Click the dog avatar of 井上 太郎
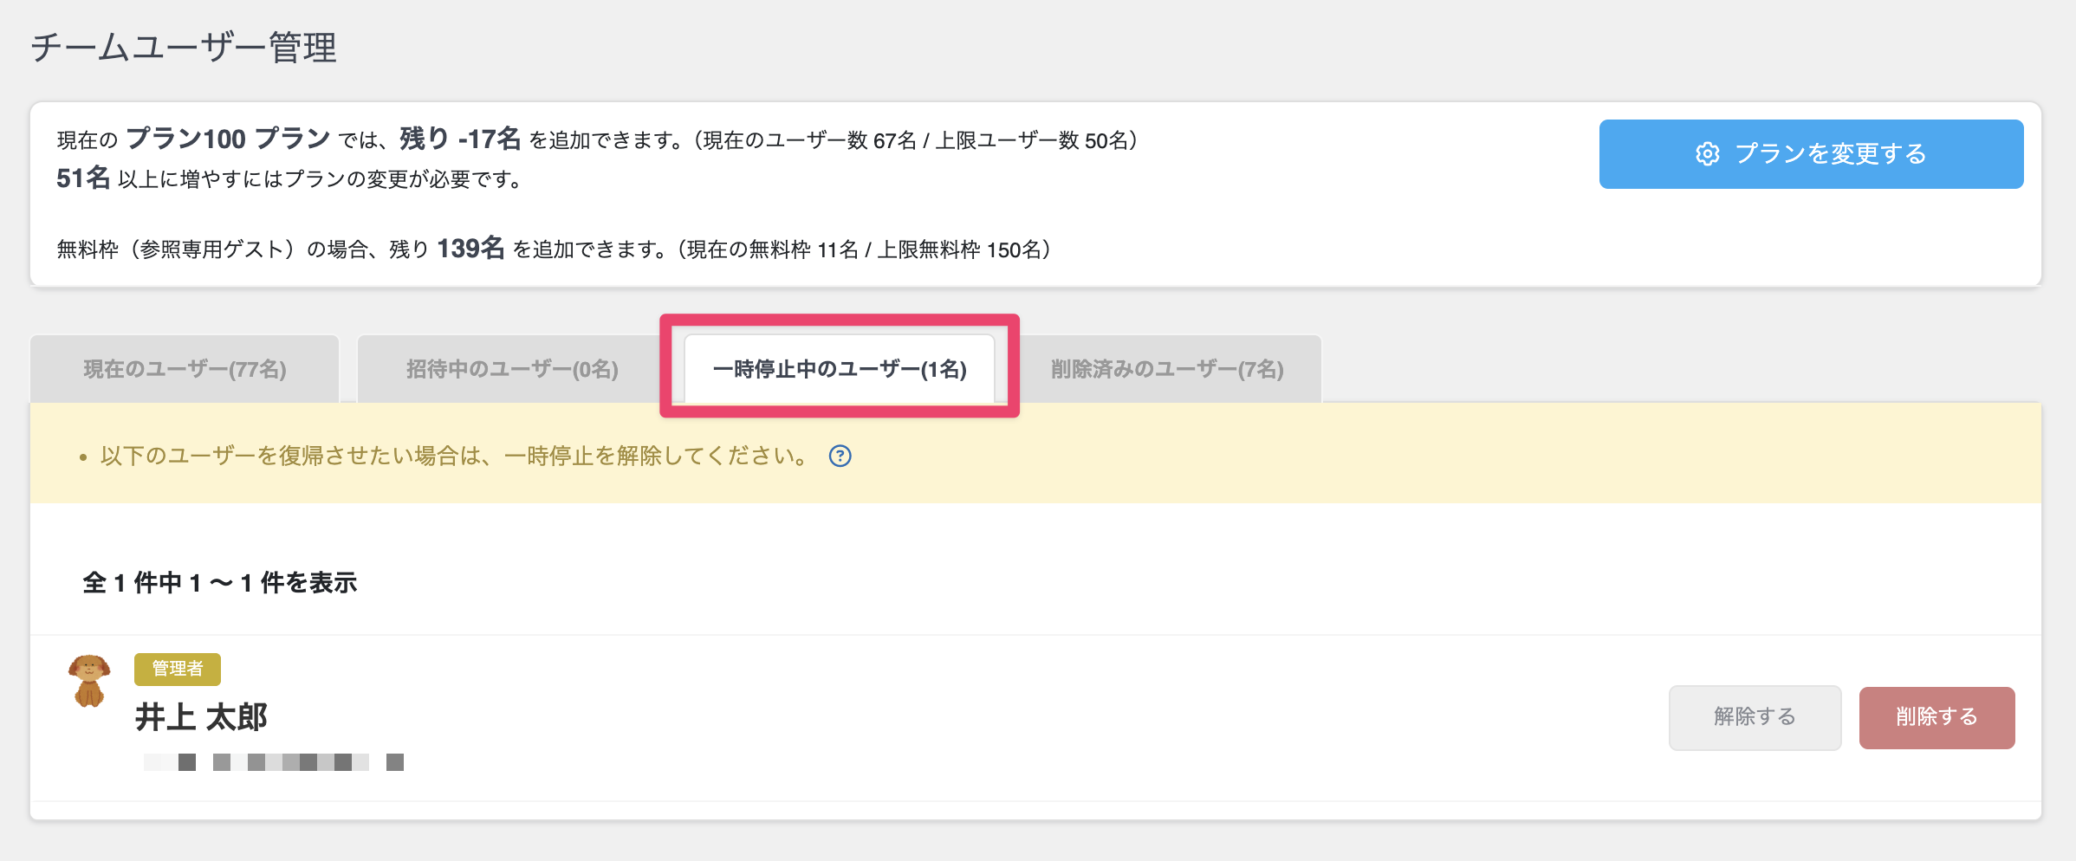This screenshot has height=861, width=2076. (x=89, y=681)
